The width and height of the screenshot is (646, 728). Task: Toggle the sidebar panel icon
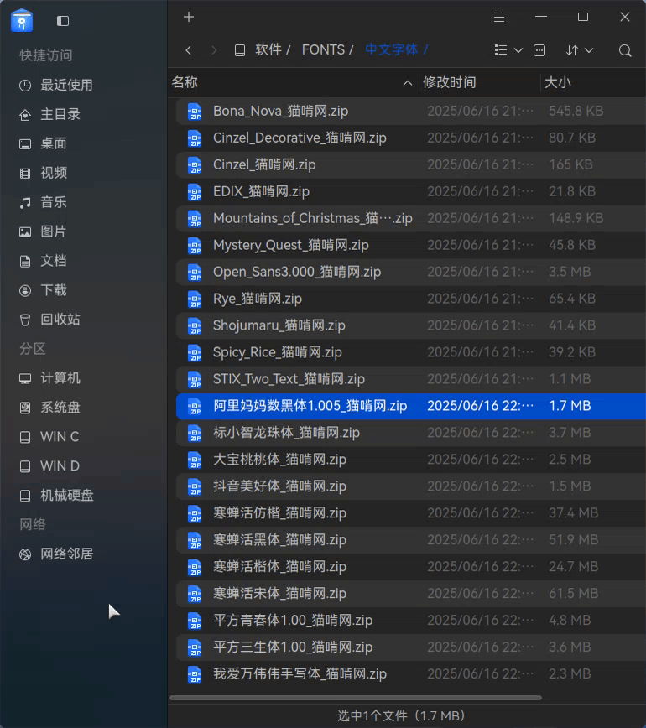[63, 21]
